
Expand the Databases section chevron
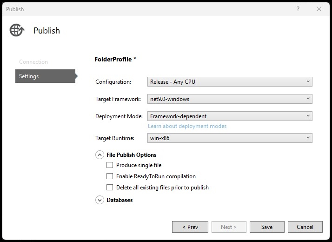[100, 200]
